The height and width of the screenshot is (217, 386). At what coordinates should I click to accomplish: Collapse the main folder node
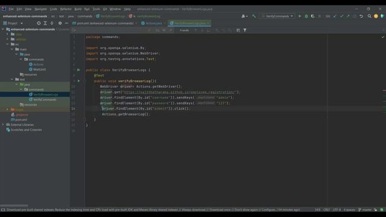click(12, 49)
